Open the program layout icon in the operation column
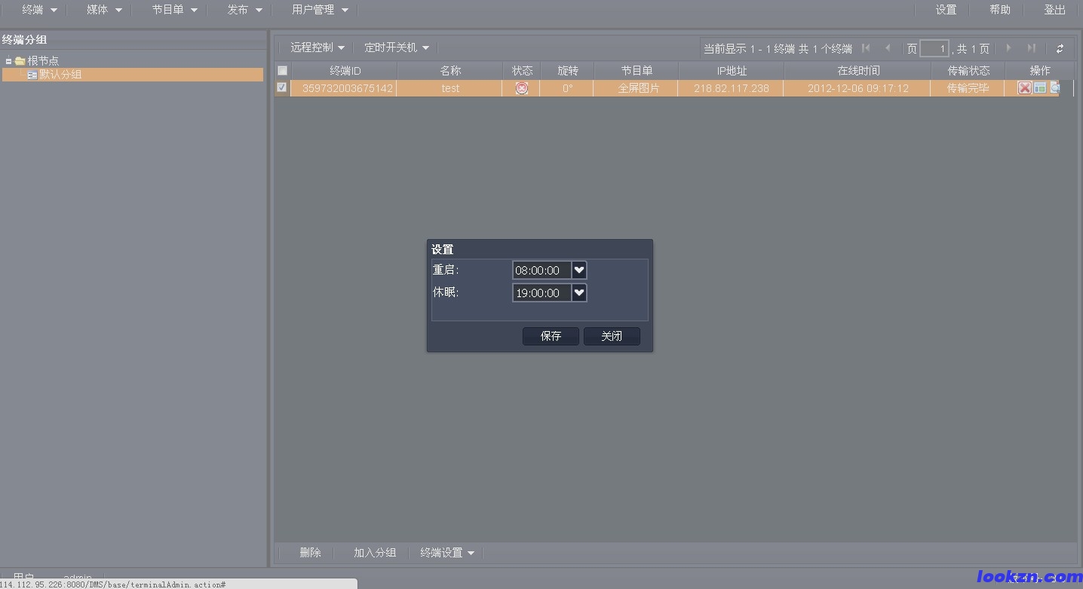1083x589 pixels. (1040, 87)
